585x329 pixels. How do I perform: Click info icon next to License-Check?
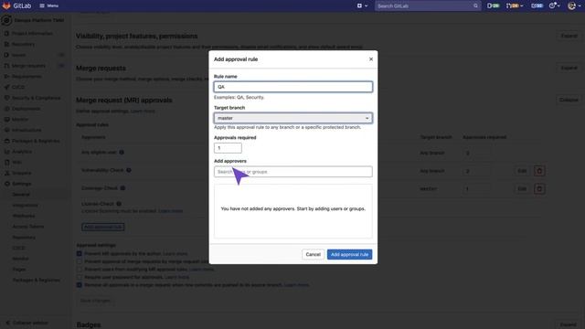pos(119,204)
